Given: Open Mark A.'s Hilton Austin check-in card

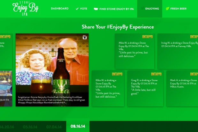Looking at the screenshot, I should pos(182,89).
